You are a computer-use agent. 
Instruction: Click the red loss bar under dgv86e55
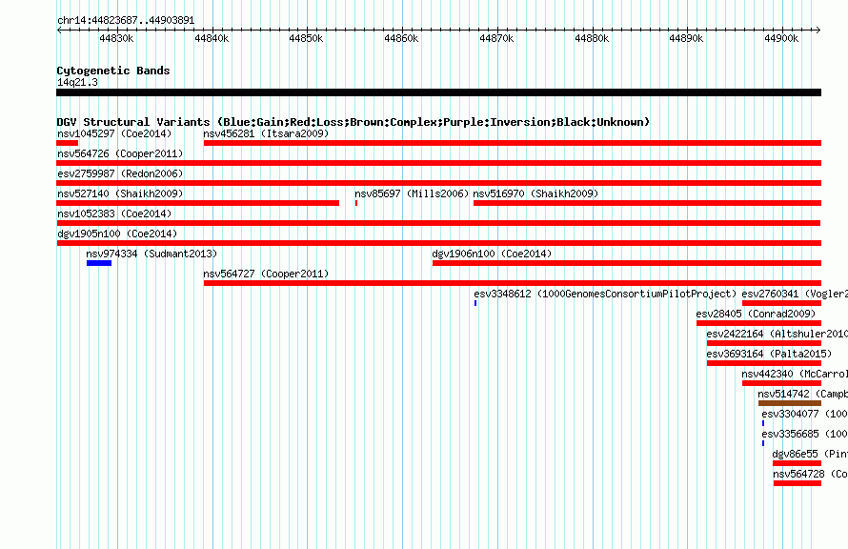click(798, 463)
